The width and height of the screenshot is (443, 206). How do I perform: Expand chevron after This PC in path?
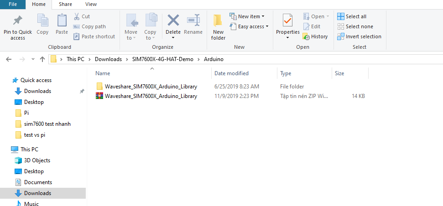(x=89, y=59)
